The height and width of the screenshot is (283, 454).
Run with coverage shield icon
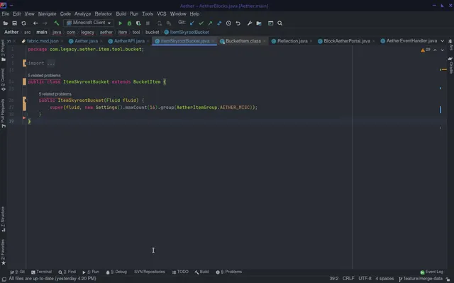tap(138, 23)
